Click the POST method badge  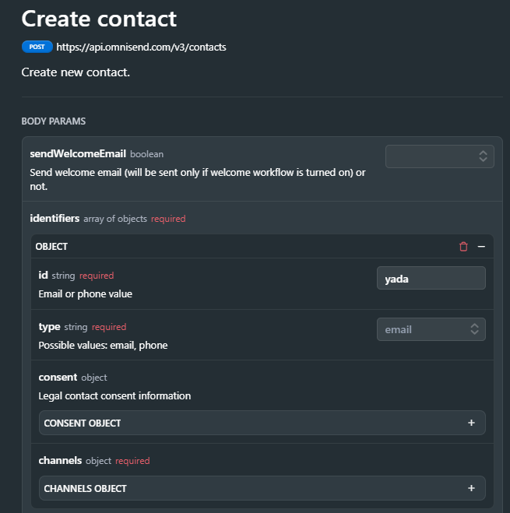click(x=37, y=47)
